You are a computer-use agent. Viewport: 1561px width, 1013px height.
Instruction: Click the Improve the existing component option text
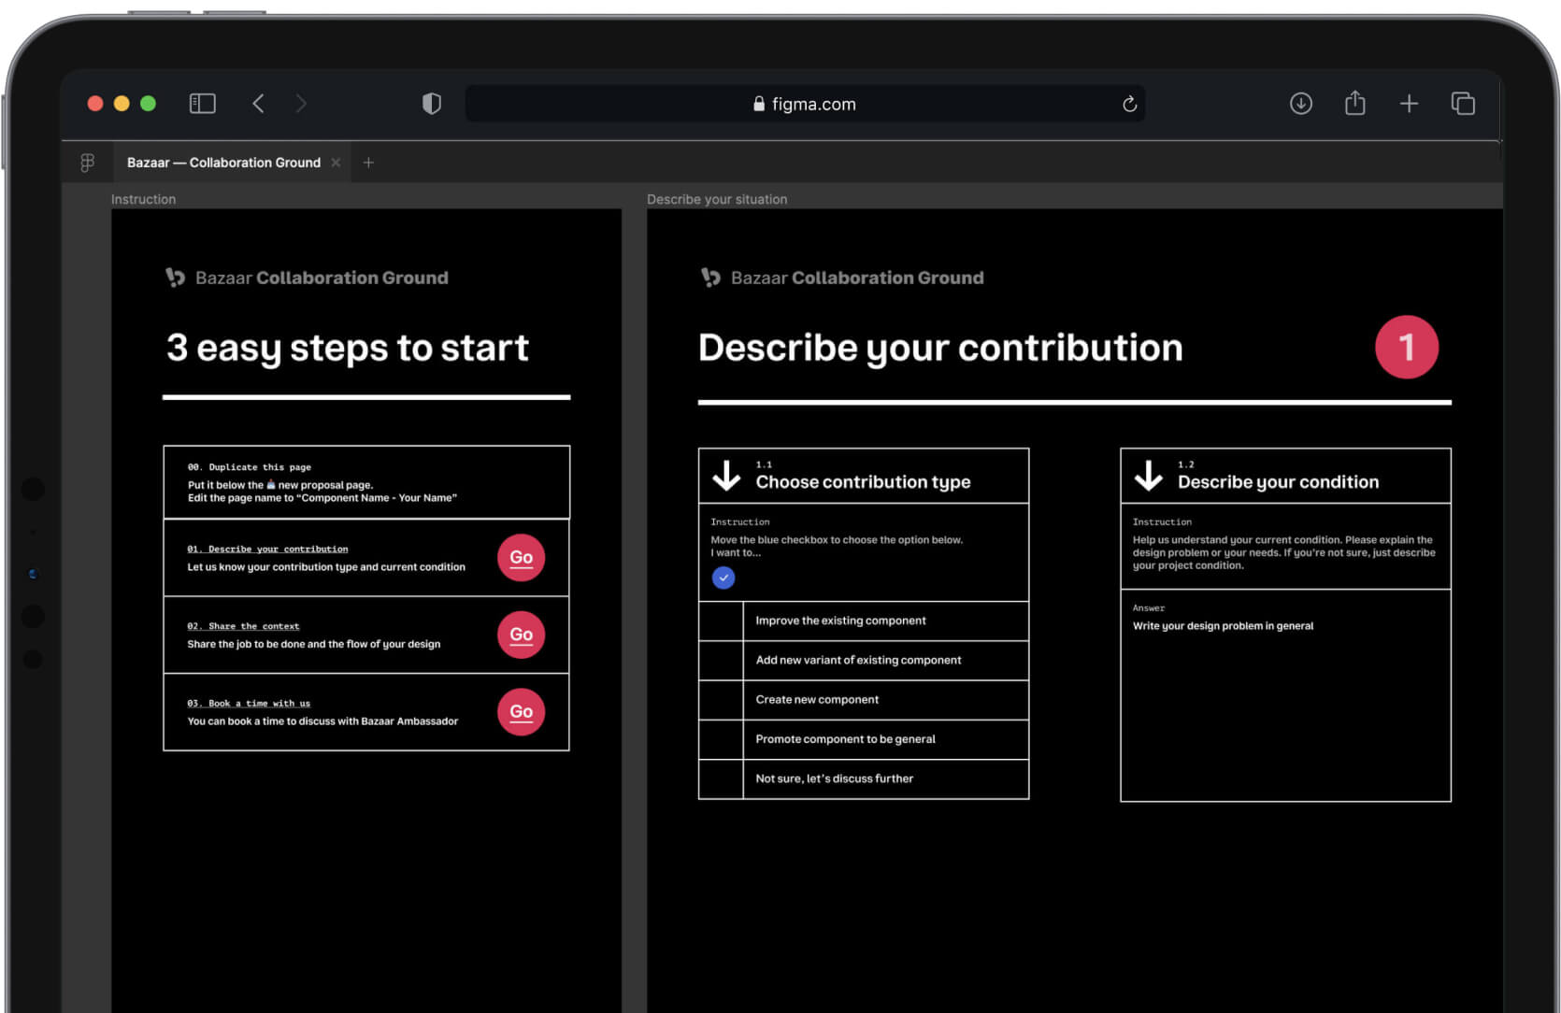point(840,621)
